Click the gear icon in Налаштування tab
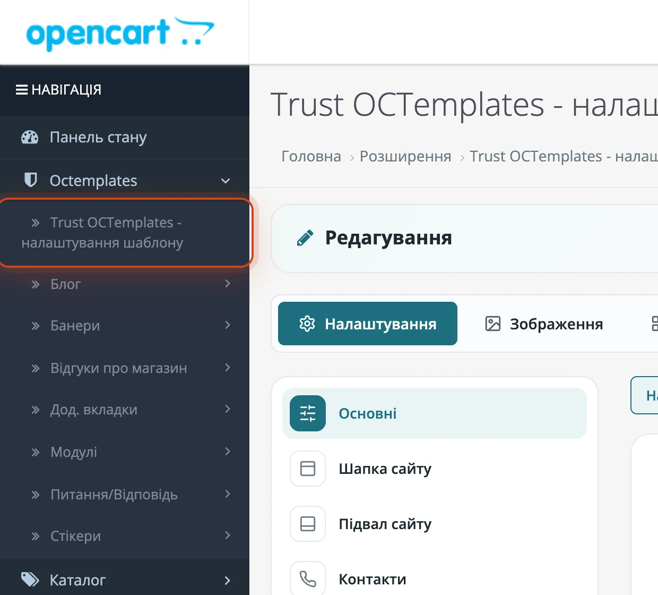The image size is (658, 595). [307, 324]
